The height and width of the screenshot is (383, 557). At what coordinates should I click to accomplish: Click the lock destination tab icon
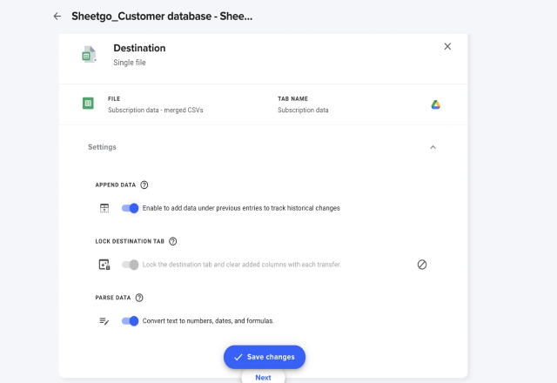pyautogui.click(x=104, y=265)
